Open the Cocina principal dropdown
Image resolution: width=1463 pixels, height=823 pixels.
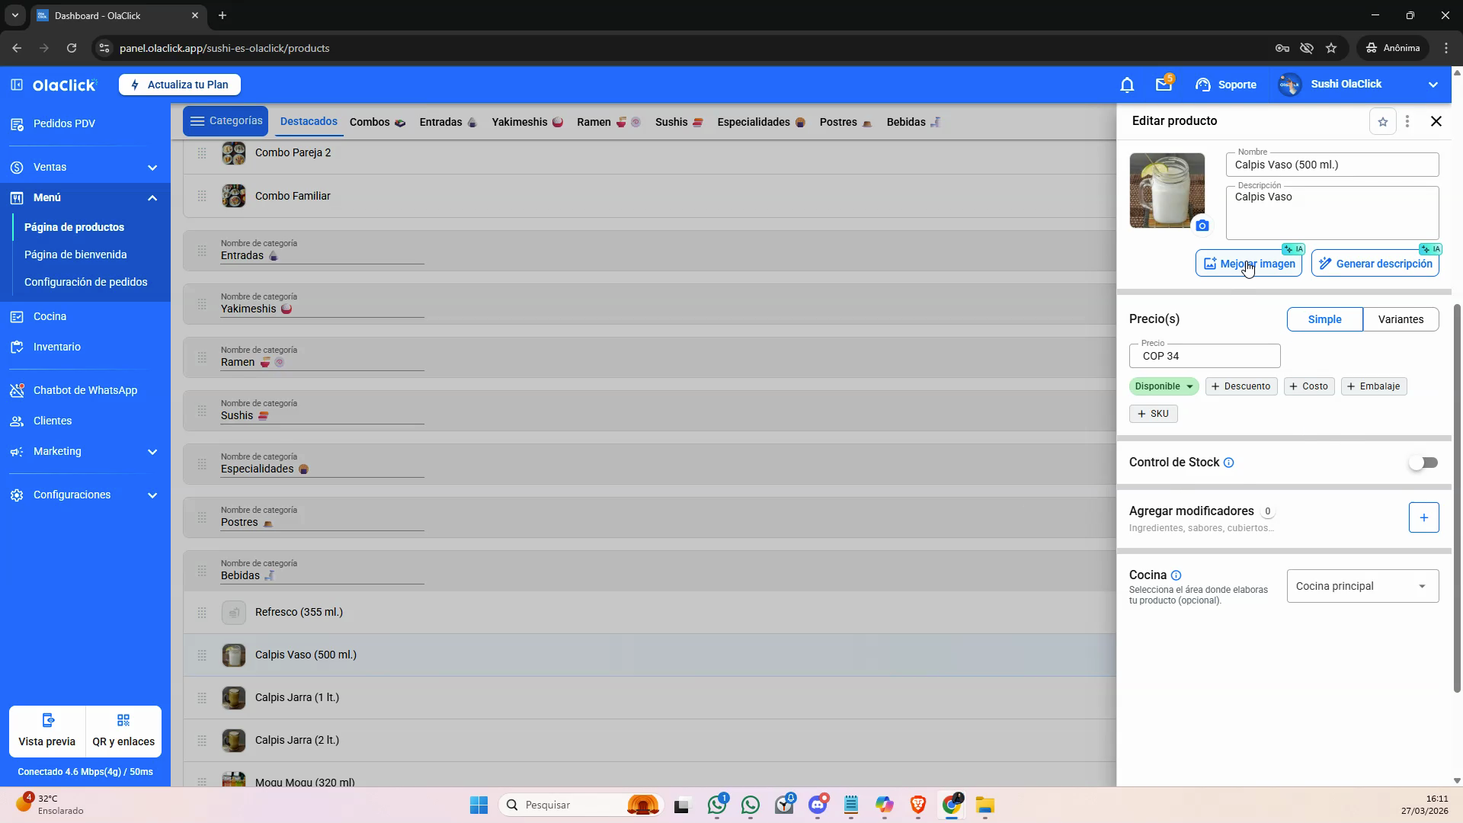tap(1362, 586)
